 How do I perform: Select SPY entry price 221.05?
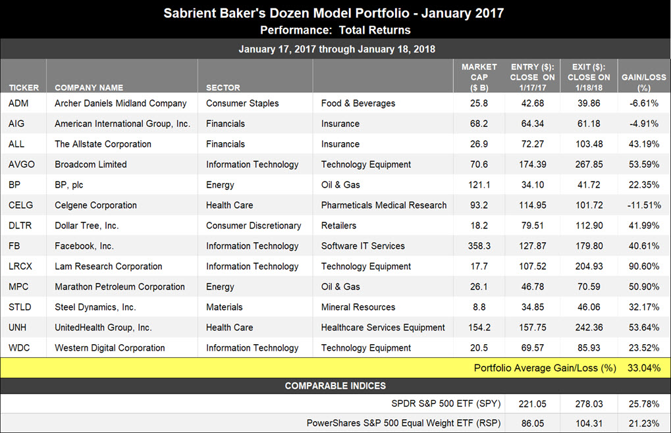point(533,404)
